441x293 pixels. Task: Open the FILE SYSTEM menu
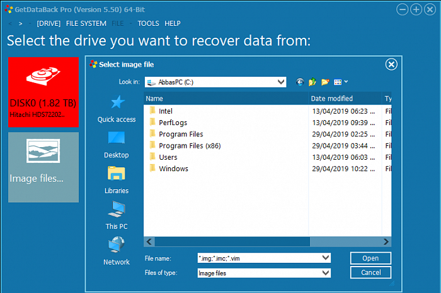86,23
